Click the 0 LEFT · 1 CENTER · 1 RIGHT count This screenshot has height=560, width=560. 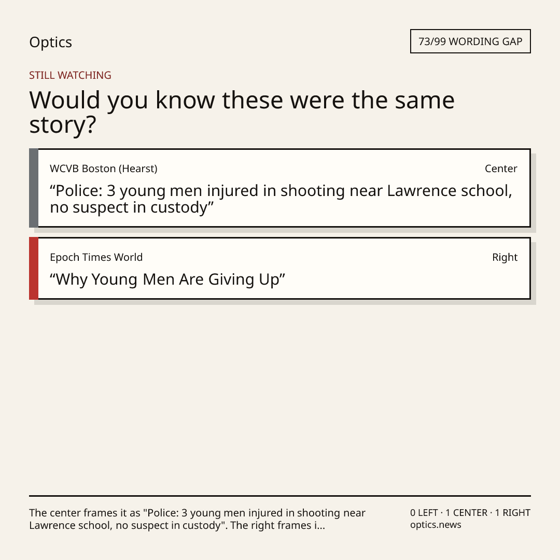(470, 512)
